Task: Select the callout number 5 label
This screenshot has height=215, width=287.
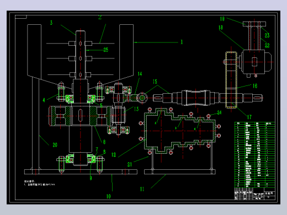Action: click(101, 105)
